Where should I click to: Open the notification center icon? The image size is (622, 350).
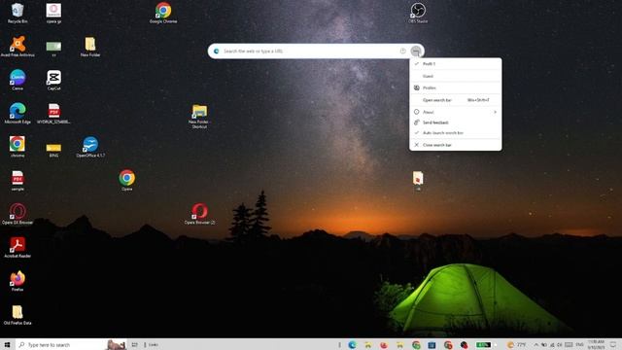(613, 345)
